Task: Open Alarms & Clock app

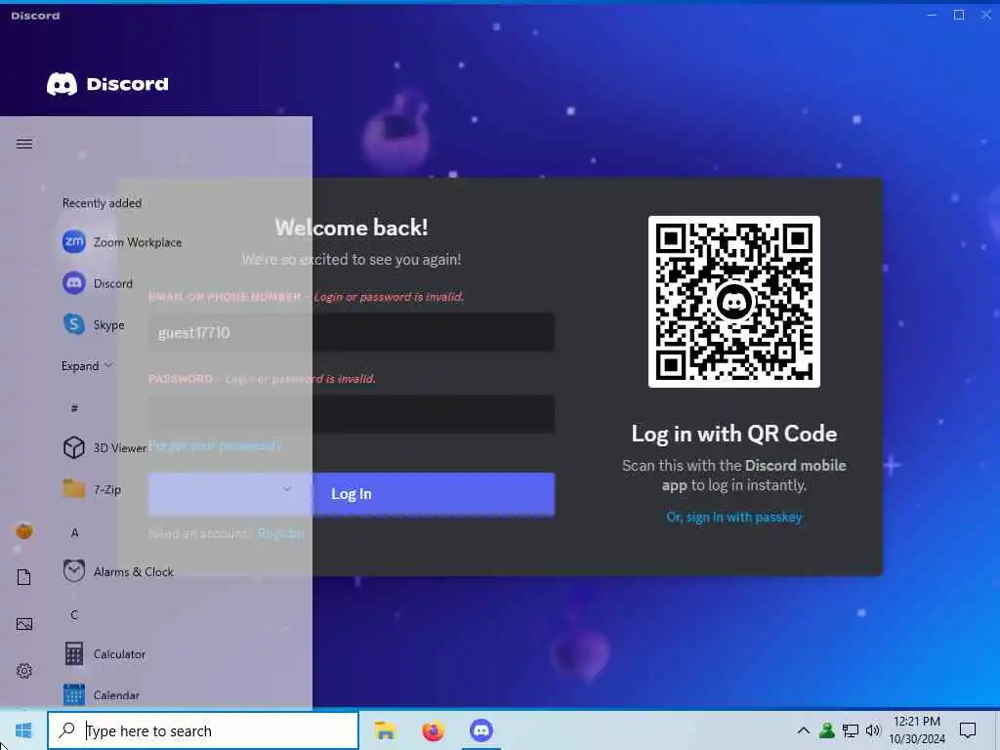Action: tap(118, 571)
